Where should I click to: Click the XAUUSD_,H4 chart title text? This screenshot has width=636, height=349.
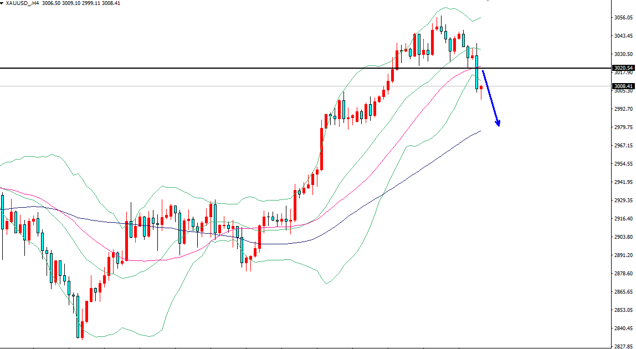pyautogui.click(x=22, y=3)
